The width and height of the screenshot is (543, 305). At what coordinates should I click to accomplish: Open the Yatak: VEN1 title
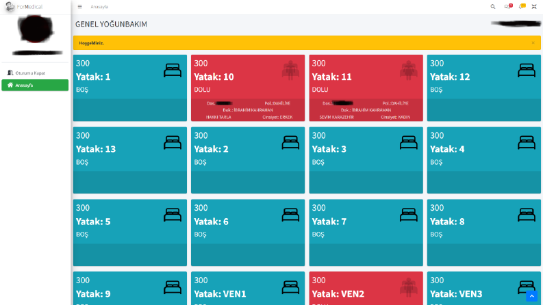click(220, 293)
